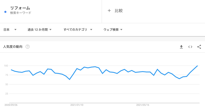Click the 100 axis value label

(x=6, y=66)
